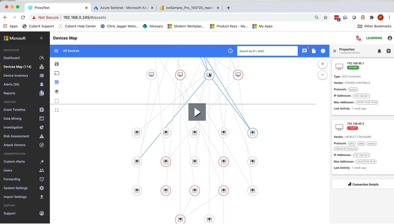Open the All Devices hamburger menu
Viewport: 394px width, 224px height.
point(56,51)
